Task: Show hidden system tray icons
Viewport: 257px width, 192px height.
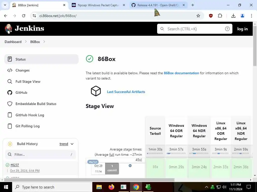Action: (x=207, y=187)
